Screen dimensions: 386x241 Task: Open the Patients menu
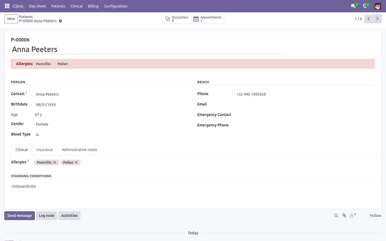(x=58, y=6)
